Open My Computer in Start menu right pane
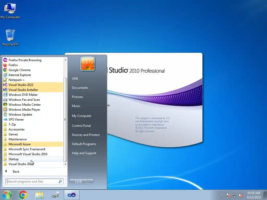The height and width of the screenshot is (200, 267). tap(82, 116)
